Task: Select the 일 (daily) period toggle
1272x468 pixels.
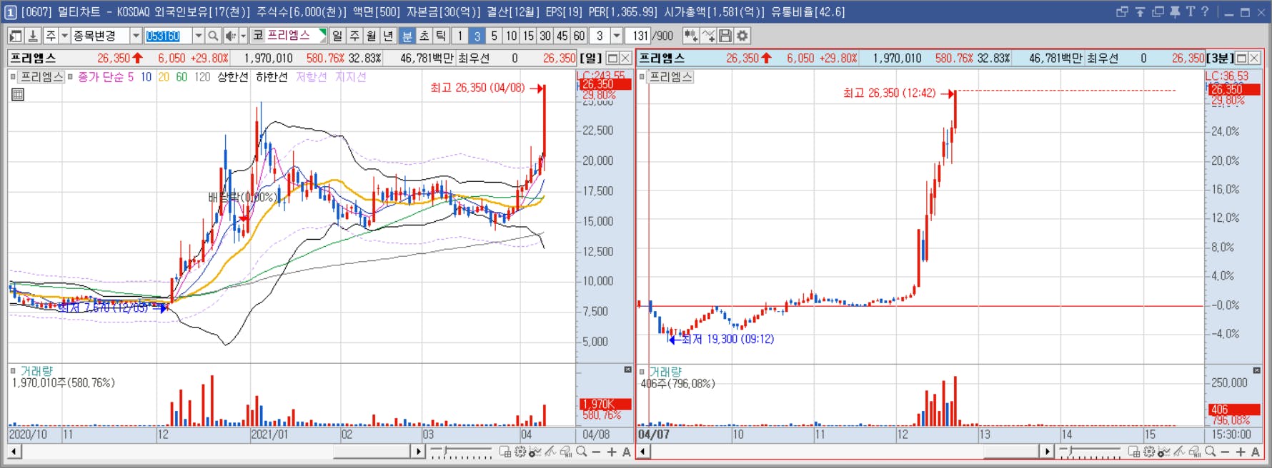Action: 337,36
